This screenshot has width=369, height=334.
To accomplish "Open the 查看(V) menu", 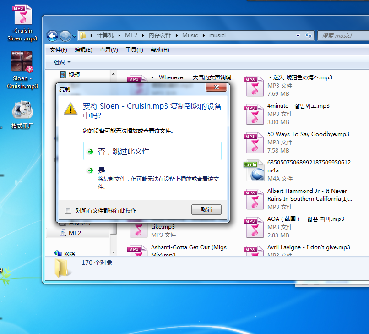I will [109, 50].
